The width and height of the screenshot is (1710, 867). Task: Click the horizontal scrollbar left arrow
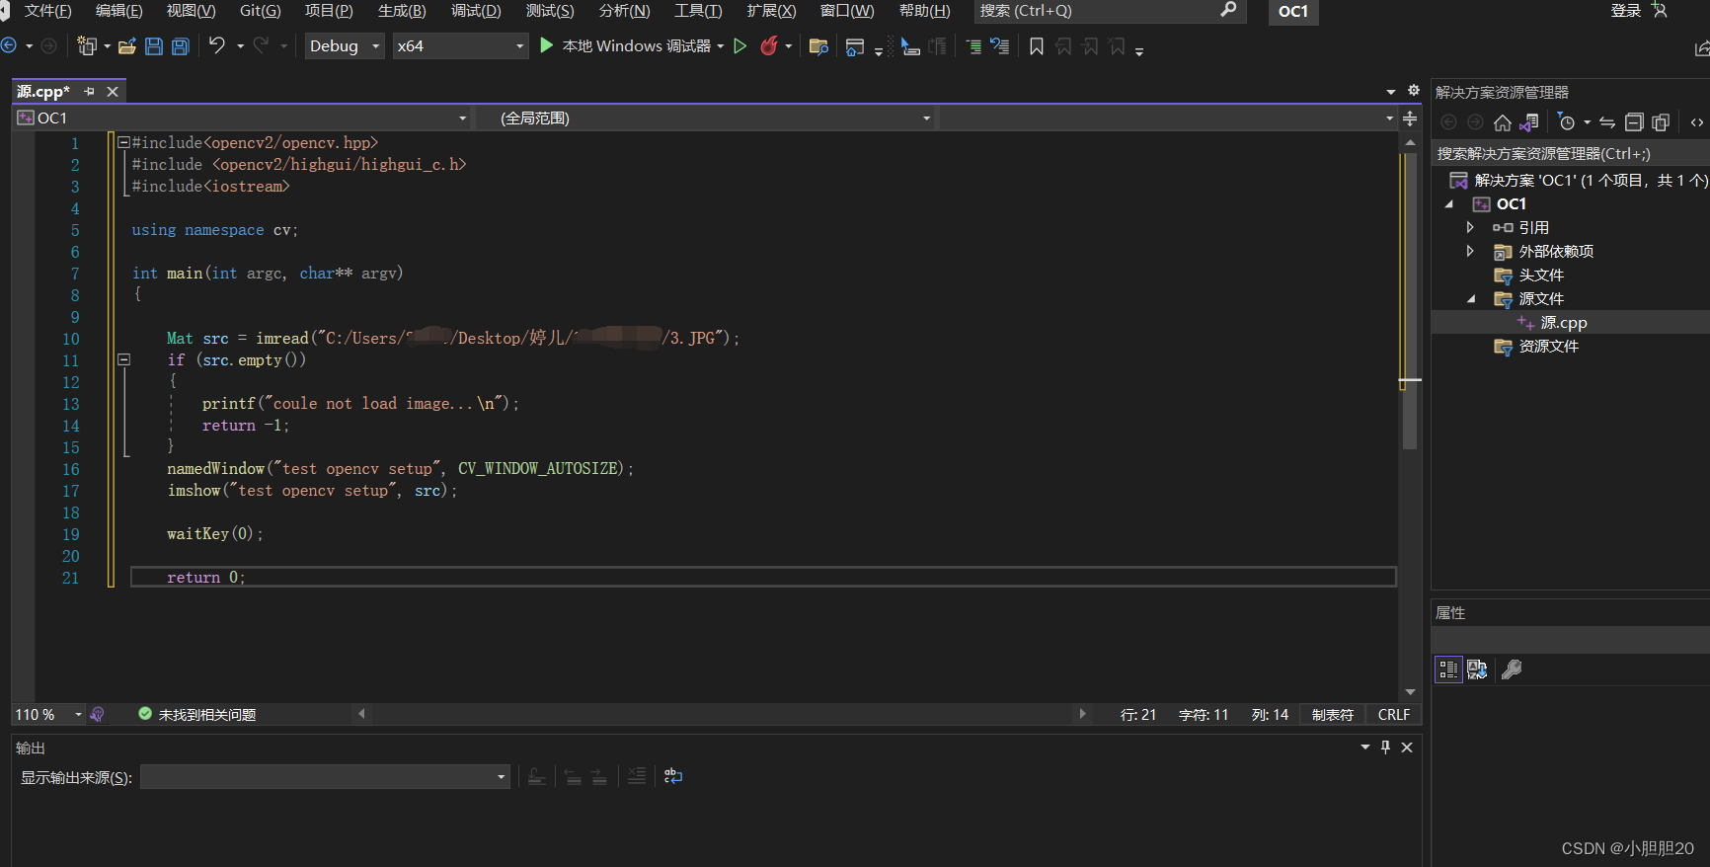(x=361, y=714)
